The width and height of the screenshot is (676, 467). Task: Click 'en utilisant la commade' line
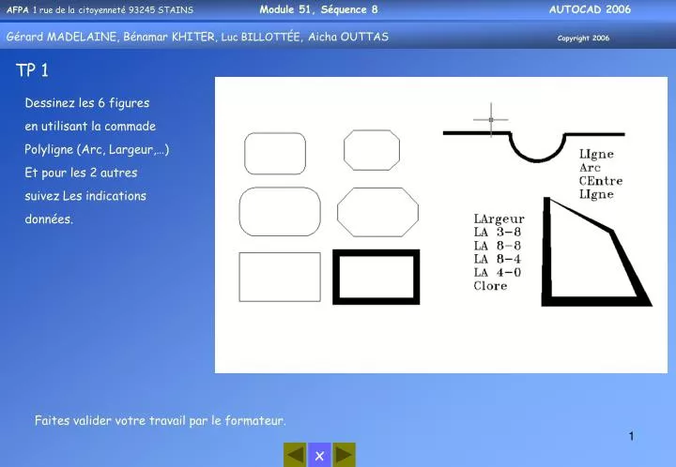click(x=90, y=126)
